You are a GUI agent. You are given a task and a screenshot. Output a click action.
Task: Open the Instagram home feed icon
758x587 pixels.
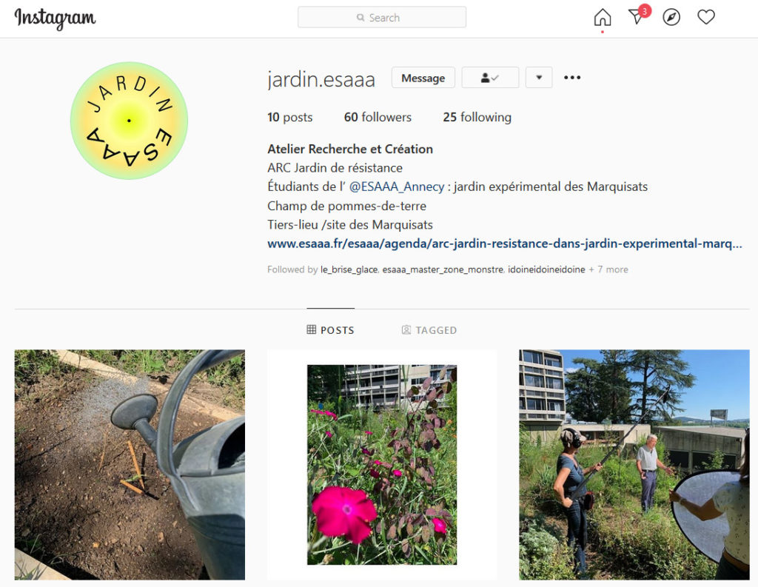pos(603,18)
